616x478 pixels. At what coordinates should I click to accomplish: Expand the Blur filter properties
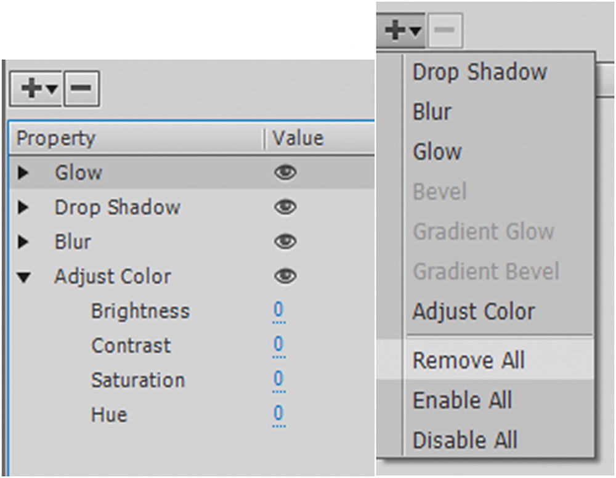click(x=23, y=243)
